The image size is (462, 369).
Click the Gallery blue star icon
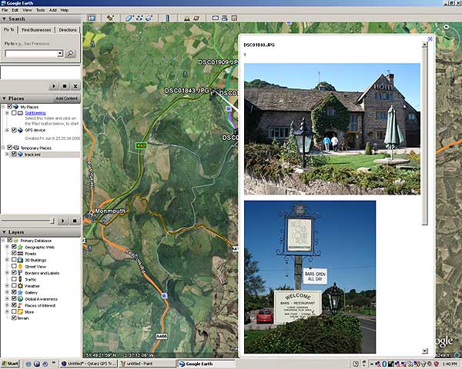pos(20,292)
